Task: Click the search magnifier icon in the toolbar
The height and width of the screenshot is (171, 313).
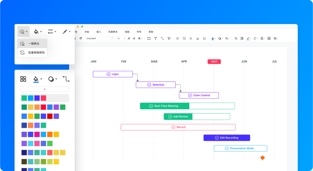Action: tap(236, 38)
